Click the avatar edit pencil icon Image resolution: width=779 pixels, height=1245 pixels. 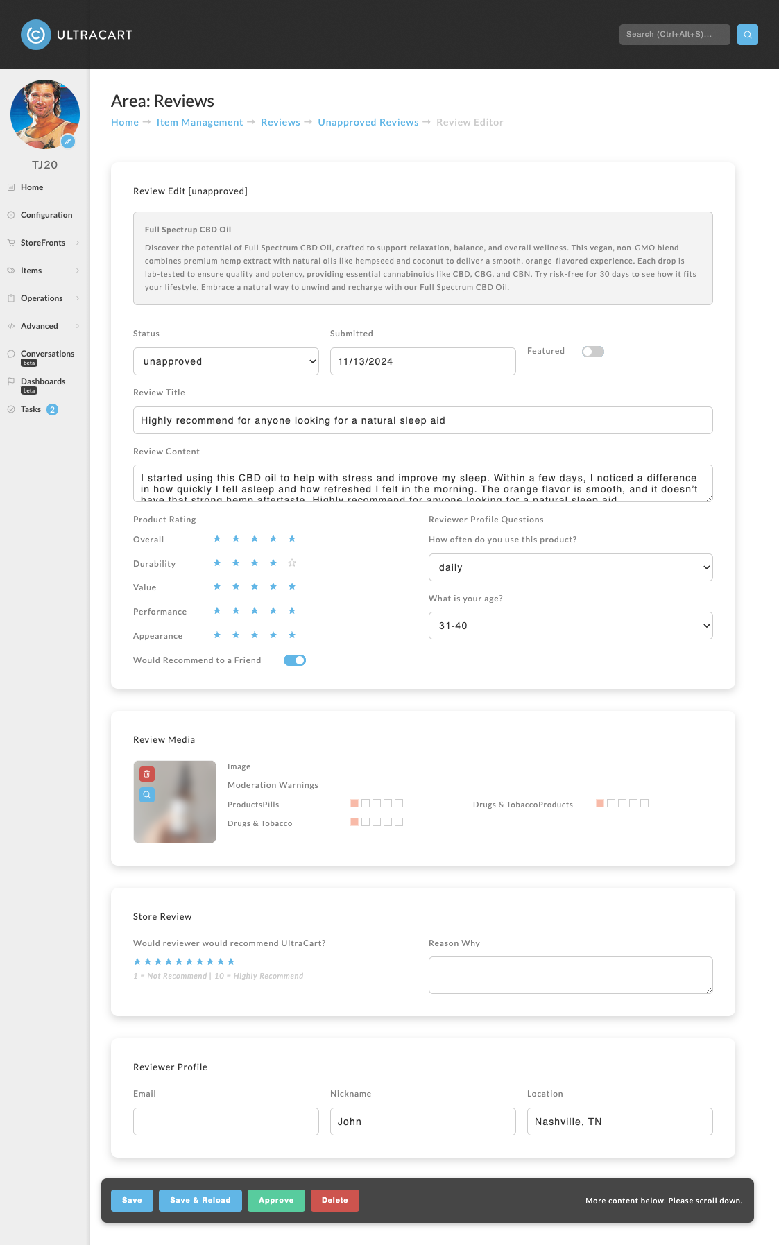(68, 141)
